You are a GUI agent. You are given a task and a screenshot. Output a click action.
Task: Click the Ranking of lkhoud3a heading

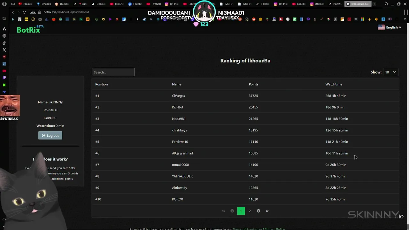(x=245, y=61)
